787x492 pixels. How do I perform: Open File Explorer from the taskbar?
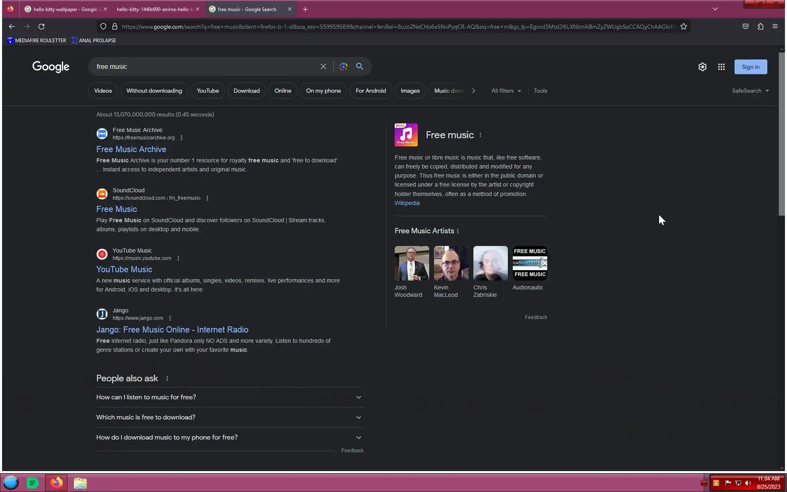pos(80,483)
